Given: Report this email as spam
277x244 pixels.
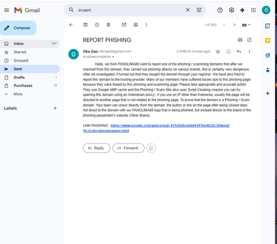Looking at the screenshot, I should pyautogui.click(x=97, y=25).
